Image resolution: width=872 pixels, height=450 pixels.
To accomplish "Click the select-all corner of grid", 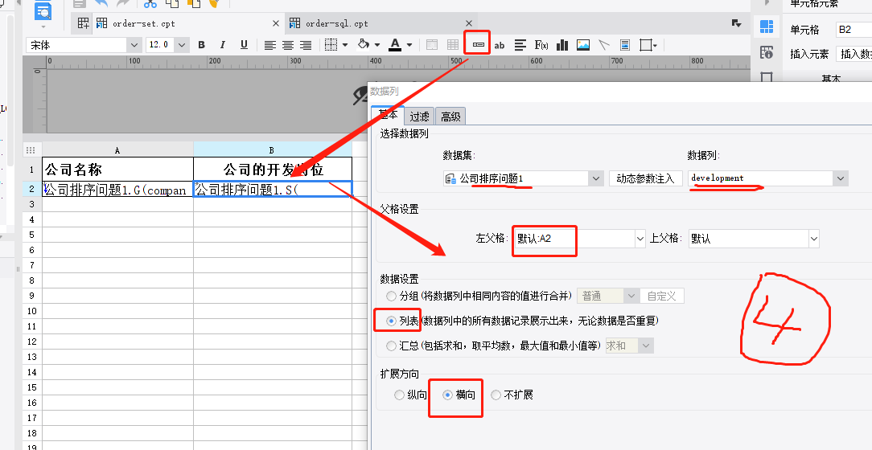I will click(31, 150).
